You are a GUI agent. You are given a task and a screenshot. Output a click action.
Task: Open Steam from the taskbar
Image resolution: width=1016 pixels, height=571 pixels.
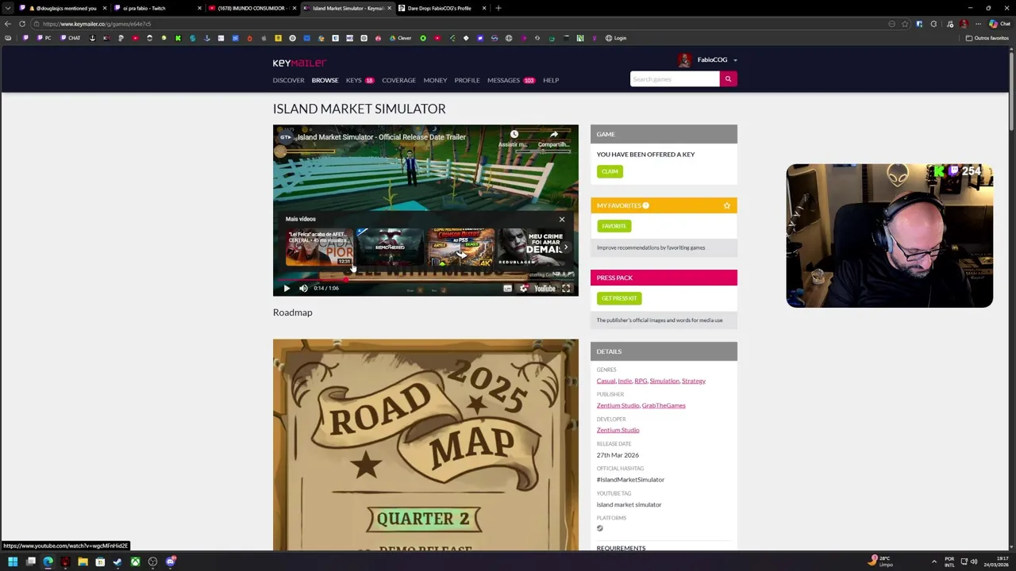click(117, 562)
